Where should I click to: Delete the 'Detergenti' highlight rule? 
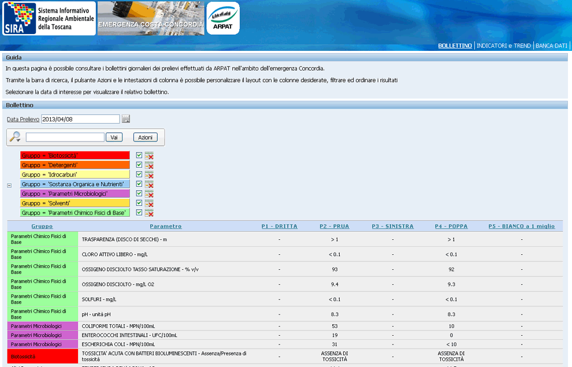pos(149,165)
